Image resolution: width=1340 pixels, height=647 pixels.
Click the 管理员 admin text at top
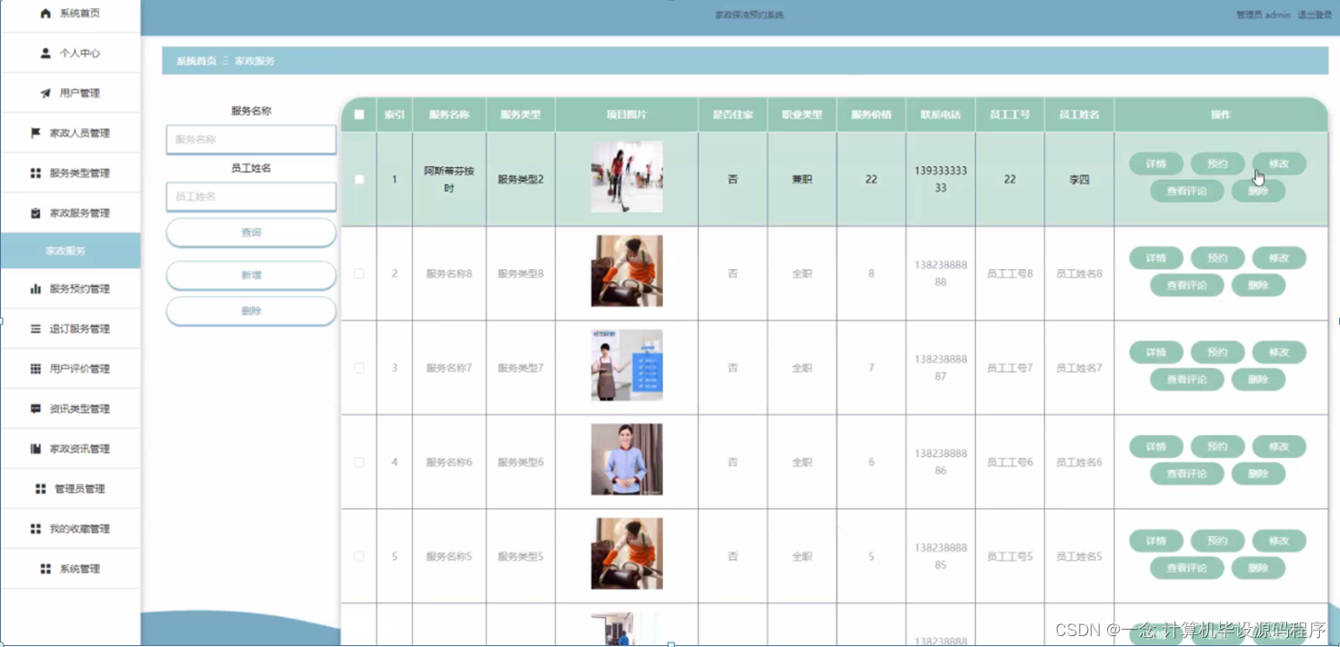[1263, 15]
